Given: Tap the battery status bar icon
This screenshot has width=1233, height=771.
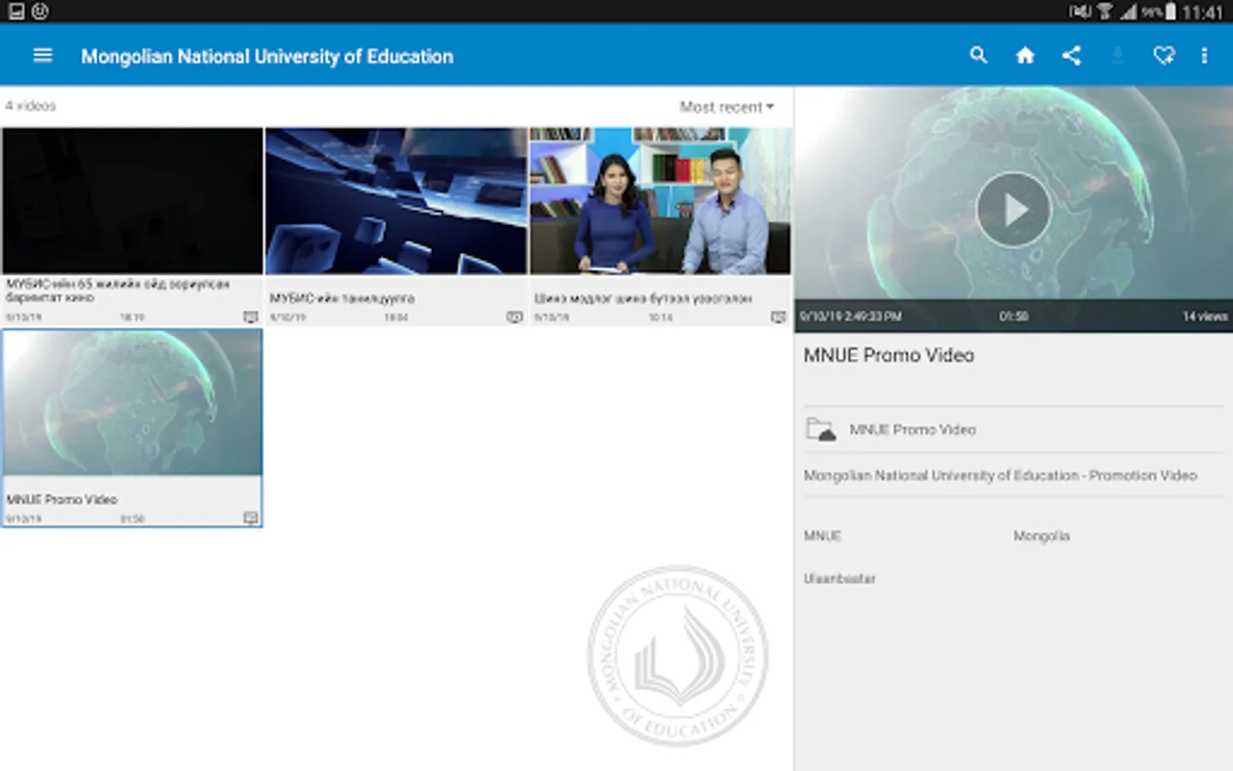Looking at the screenshot, I should [x=1170, y=11].
